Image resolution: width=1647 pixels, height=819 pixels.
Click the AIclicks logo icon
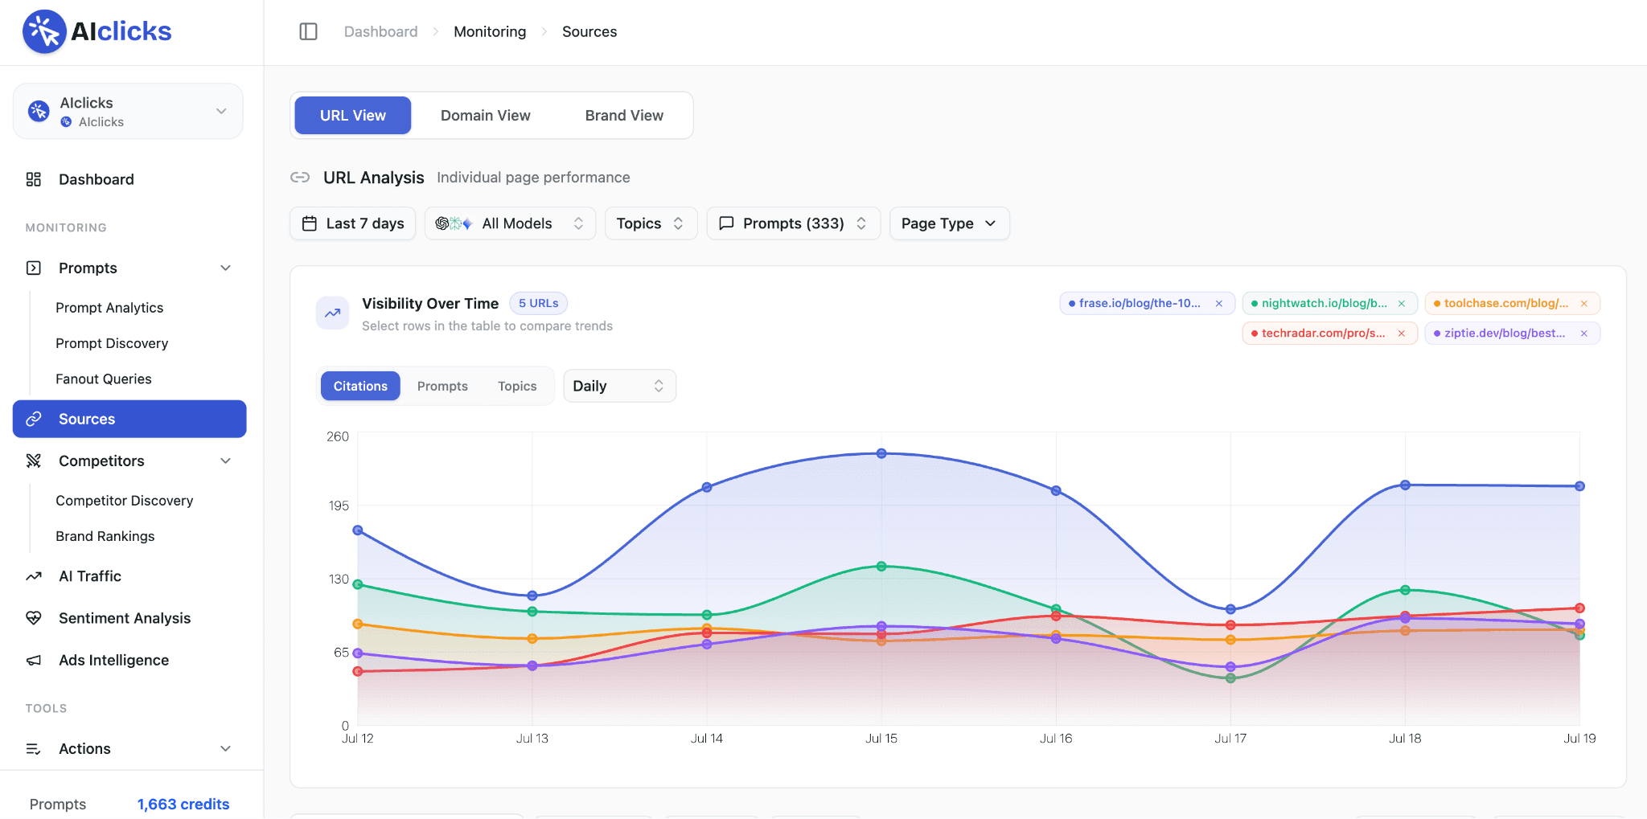point(44,31)
